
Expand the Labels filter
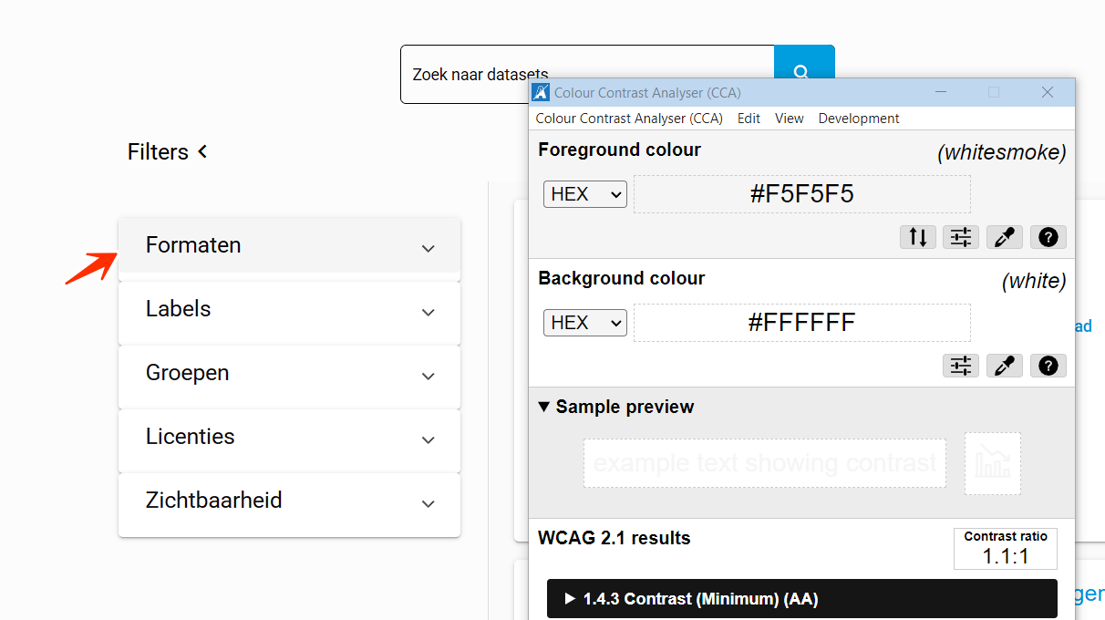coord(289,310)
